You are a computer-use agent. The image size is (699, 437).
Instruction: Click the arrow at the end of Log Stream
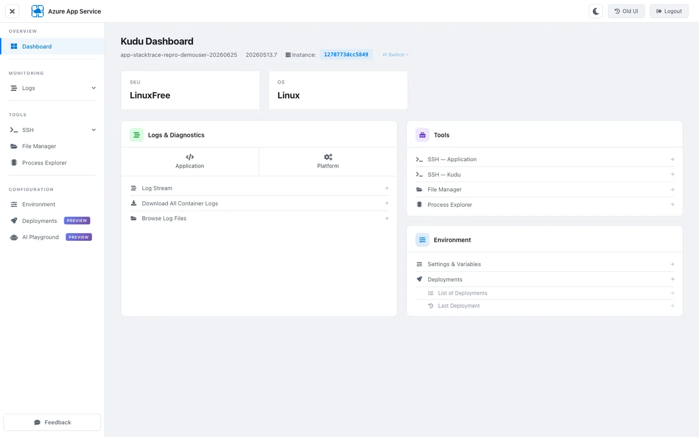386,188
